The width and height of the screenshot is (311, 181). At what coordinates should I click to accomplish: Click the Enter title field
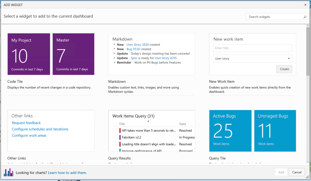click(x=253, y=48)
